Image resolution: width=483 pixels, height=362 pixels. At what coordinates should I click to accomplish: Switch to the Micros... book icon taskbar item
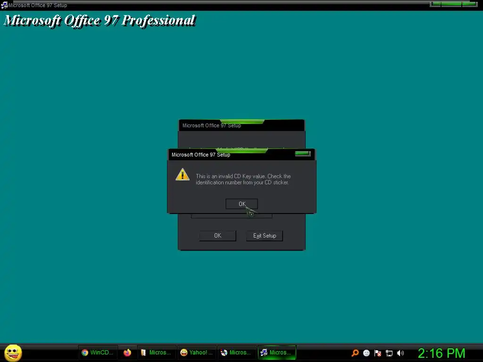tap(156, 353)
